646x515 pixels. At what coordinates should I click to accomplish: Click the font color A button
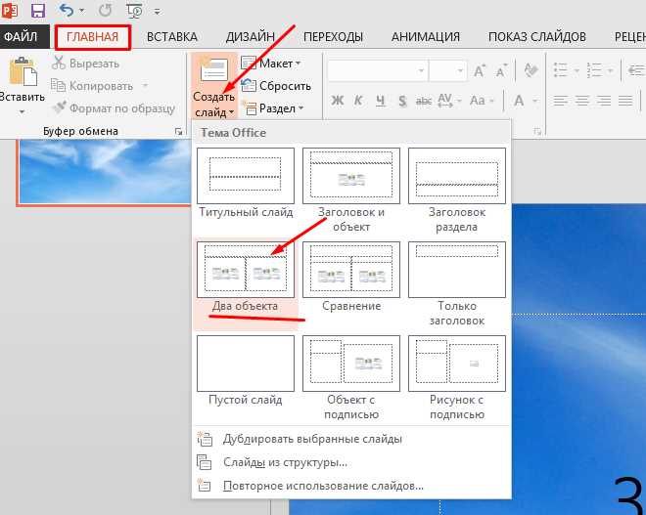coord(519,100)
